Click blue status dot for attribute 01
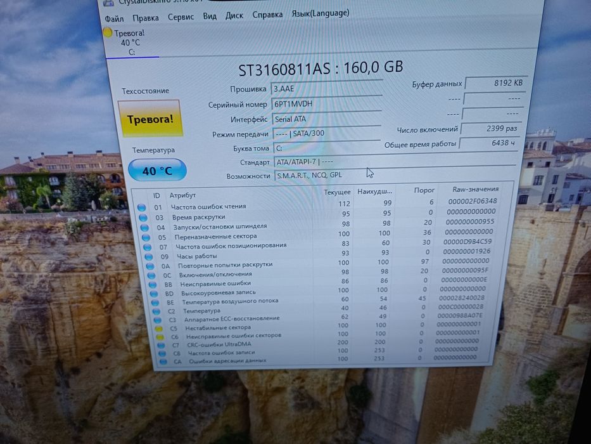The width and height of the screenshot is (591, 444). point(142,207)
